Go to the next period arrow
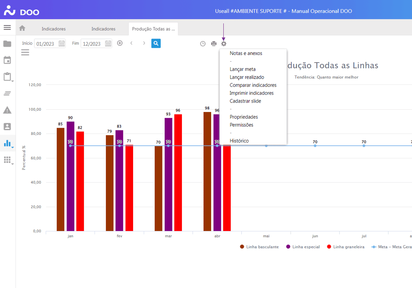The height and width of the screenshot is (288, 412). click(144, 43)
